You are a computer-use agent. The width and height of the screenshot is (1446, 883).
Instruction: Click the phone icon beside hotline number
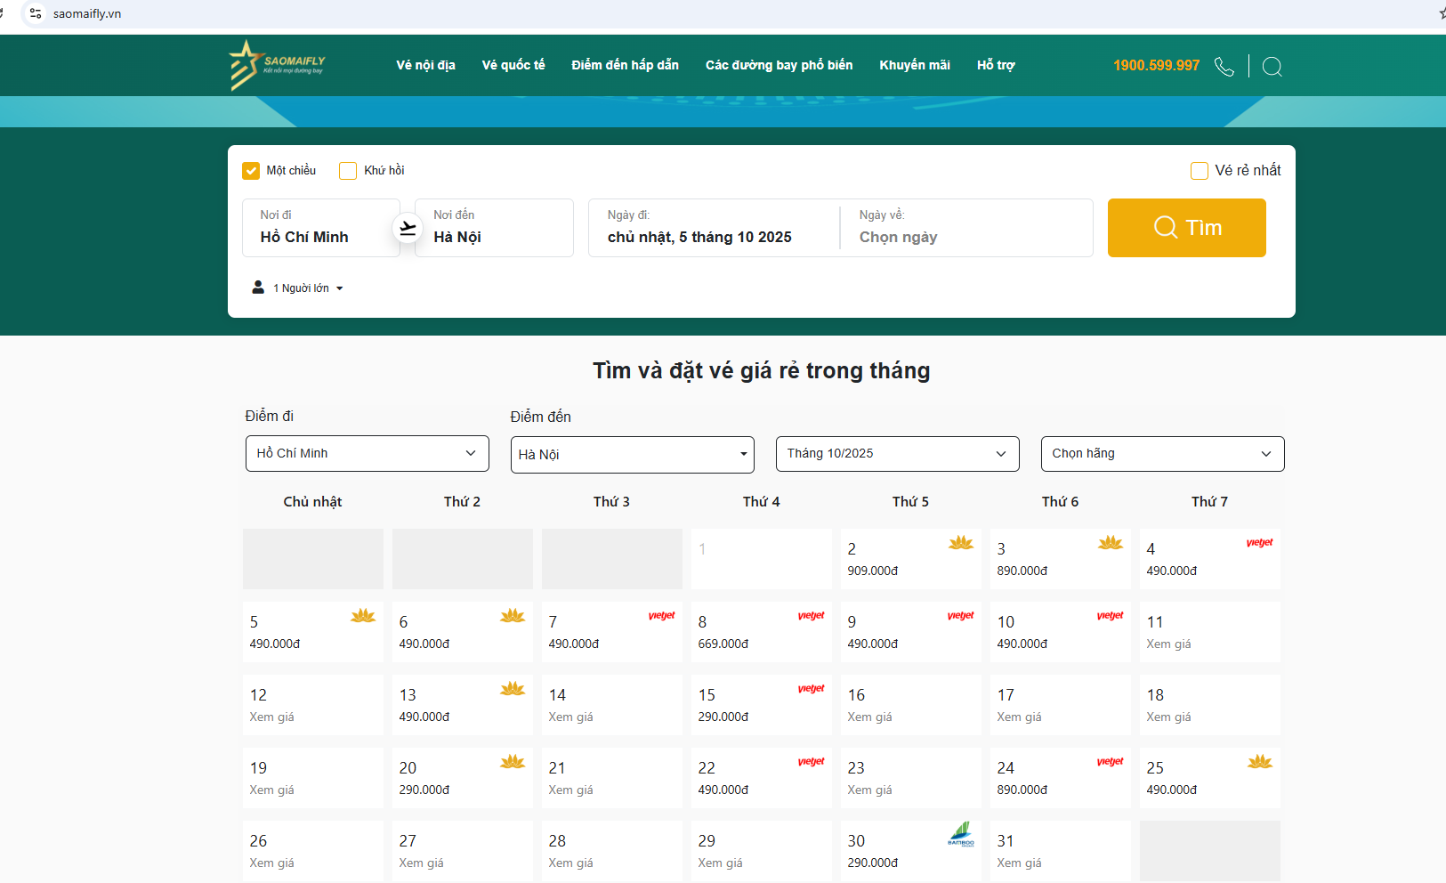pyautogui.click(x=1224, y=67)
